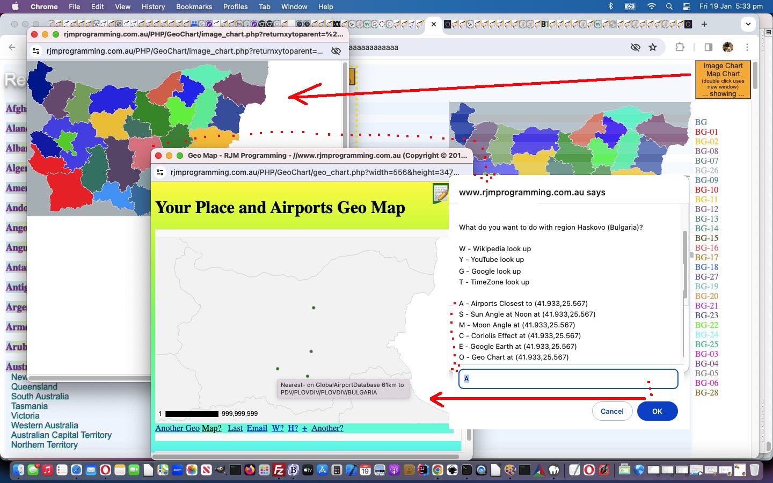Image resolution: width=773 pixels, height=483 pixels.
Task: Select Northern Territory in the state list
Action: [x=45, y=444]
